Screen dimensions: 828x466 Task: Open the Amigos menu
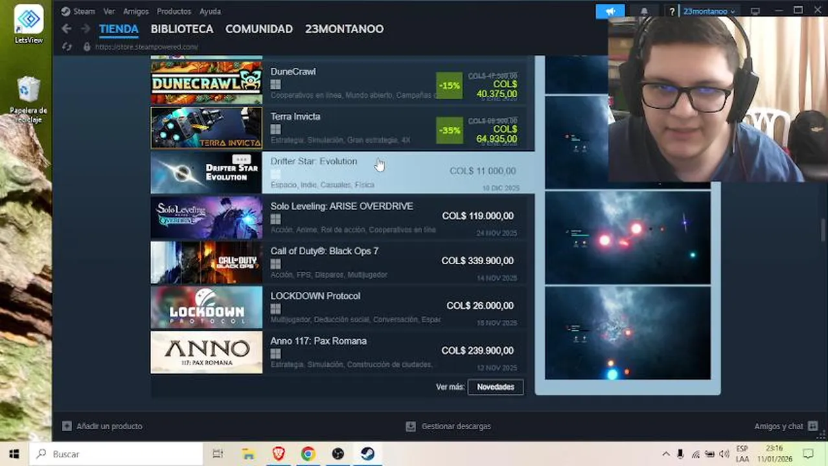[x=135, y=11]
